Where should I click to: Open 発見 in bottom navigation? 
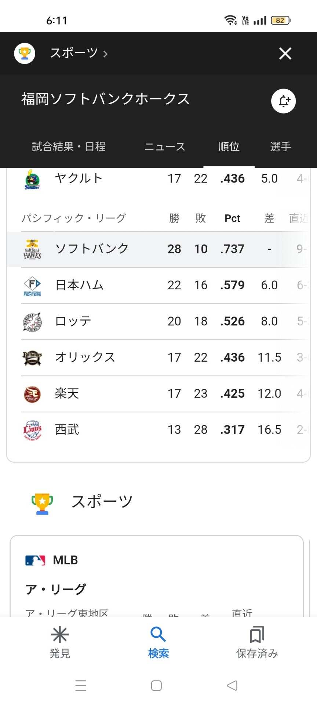[x=60, y=642]
